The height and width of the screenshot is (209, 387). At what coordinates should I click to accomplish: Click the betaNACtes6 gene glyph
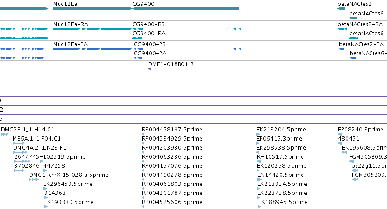pos(353,18)
